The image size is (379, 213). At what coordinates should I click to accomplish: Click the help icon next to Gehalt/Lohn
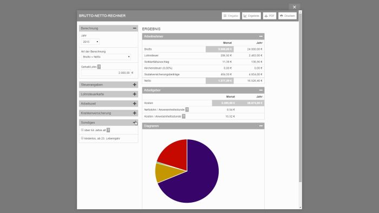point(99,67)
